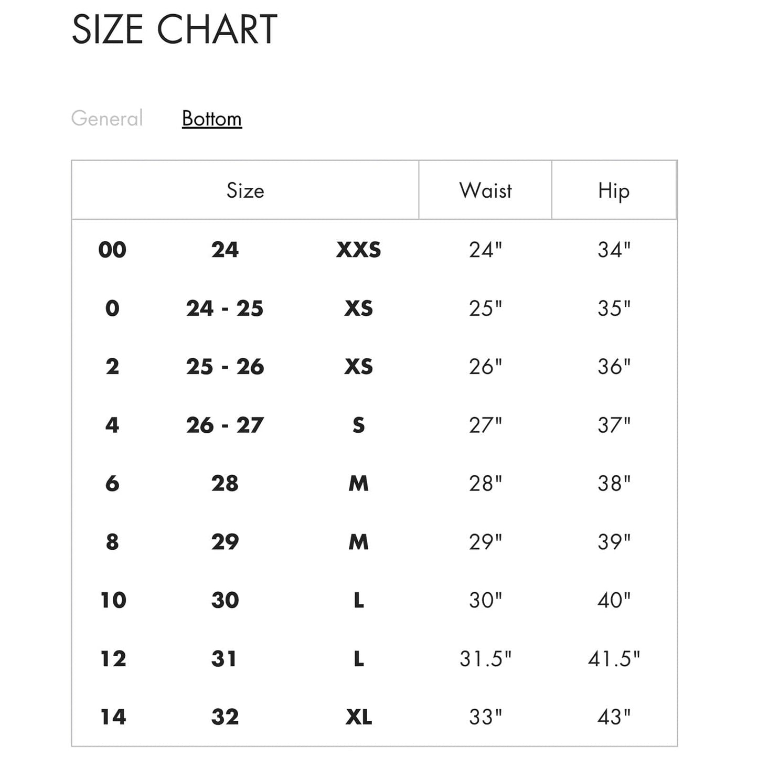Click size 00 in the first row
758x758 pixels.
click(112, 250)
